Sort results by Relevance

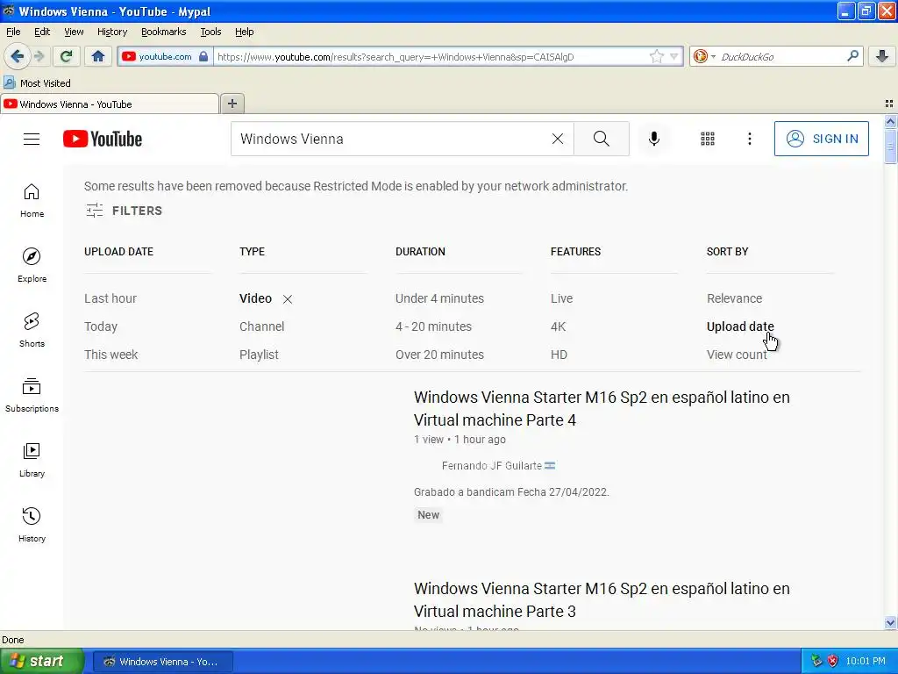click(x=734, y=298)
